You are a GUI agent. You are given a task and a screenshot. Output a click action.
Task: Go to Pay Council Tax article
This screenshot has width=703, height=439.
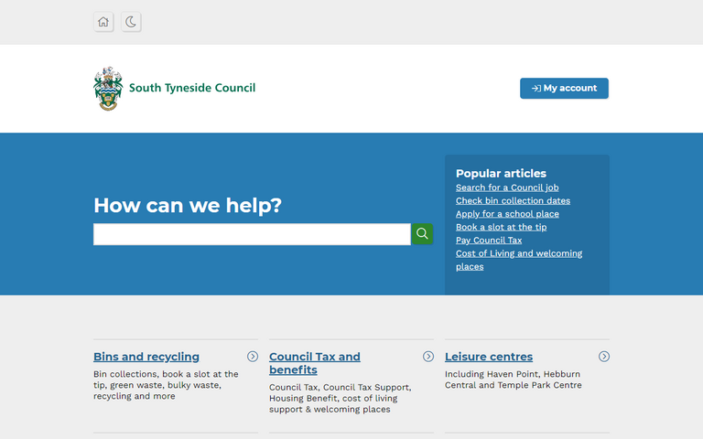489,241
